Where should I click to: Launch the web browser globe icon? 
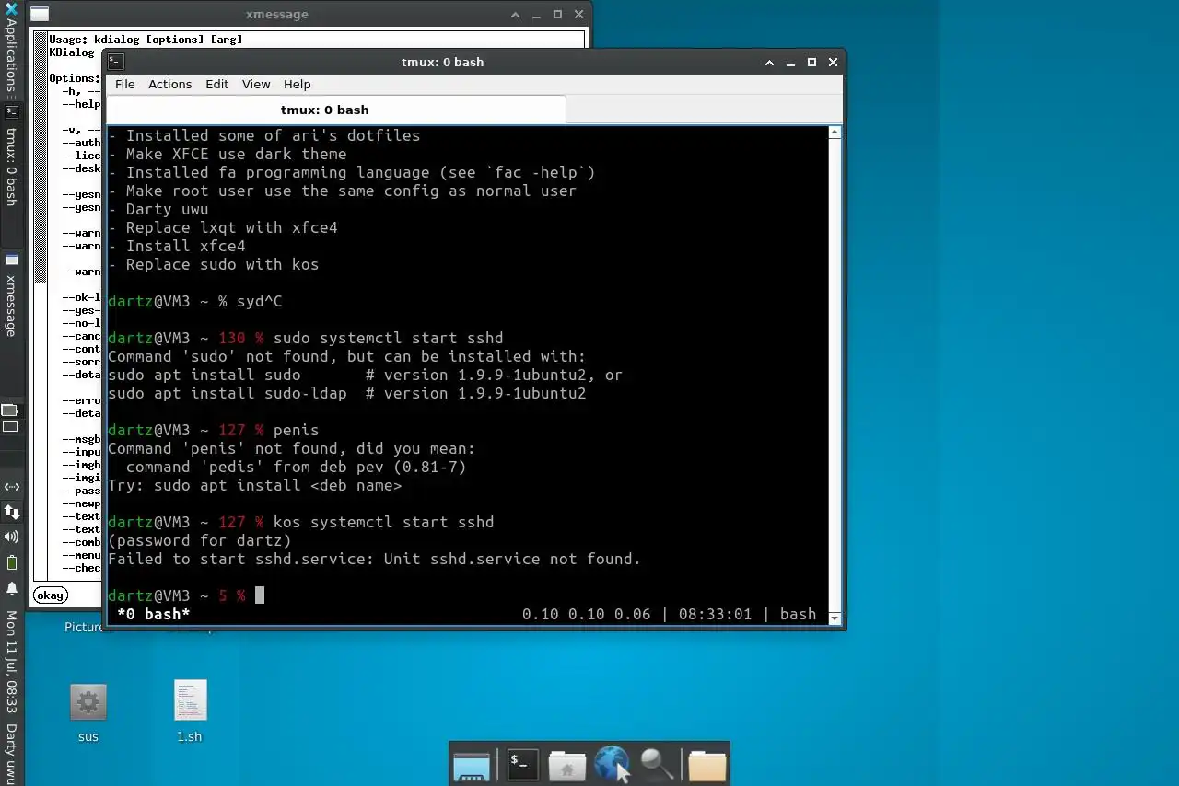pyautogui.click(x=611, y=765)
